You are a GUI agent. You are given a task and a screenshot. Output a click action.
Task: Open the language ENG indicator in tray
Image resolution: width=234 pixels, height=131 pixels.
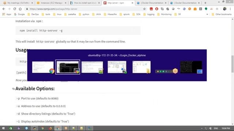pos(216,128)
